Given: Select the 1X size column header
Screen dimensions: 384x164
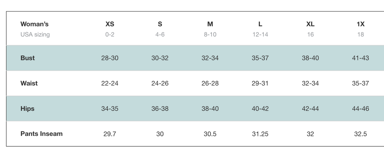Looking at the screenshot, I should point(360,24).
